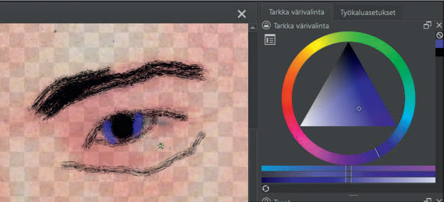
Task: Click the no-color circle-slash icon
Action: click(x=440, y=35)
